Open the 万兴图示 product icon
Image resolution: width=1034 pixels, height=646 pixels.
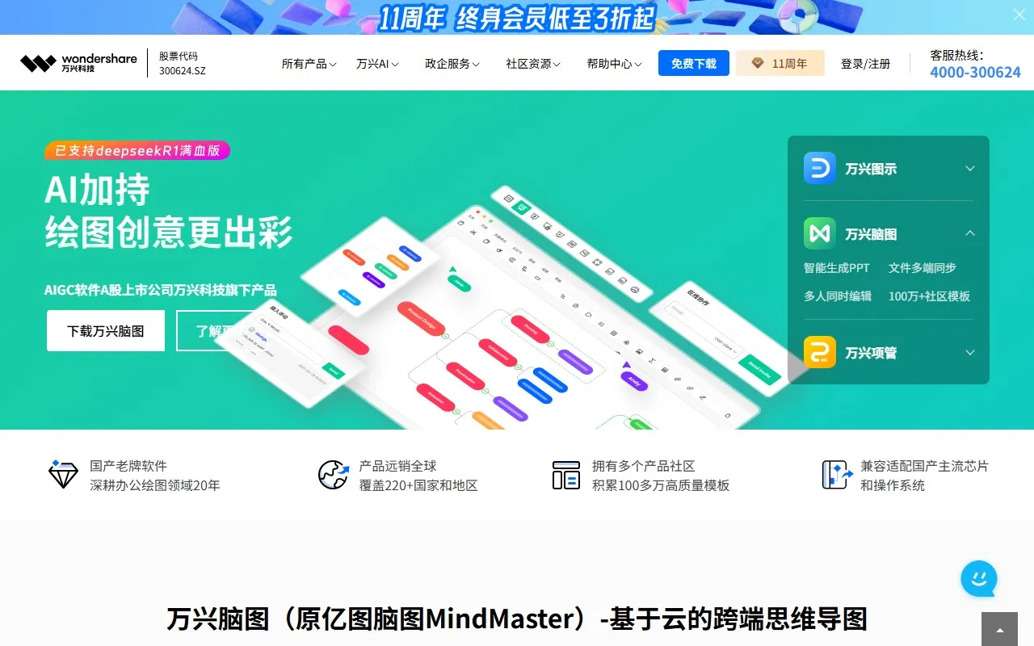click(819, 168)
